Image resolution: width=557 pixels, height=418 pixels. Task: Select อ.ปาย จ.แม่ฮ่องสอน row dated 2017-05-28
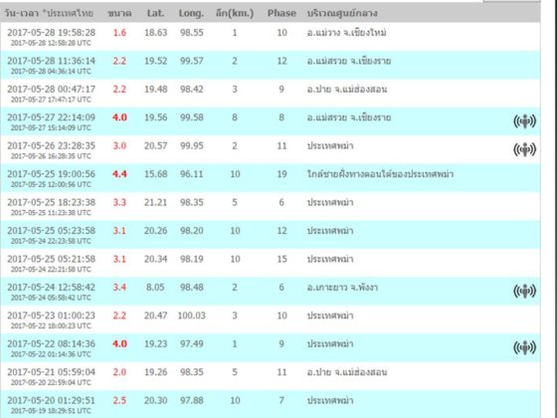(271, 94)
